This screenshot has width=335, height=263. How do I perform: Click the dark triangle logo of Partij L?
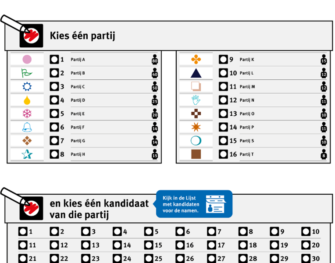[196, 73]
